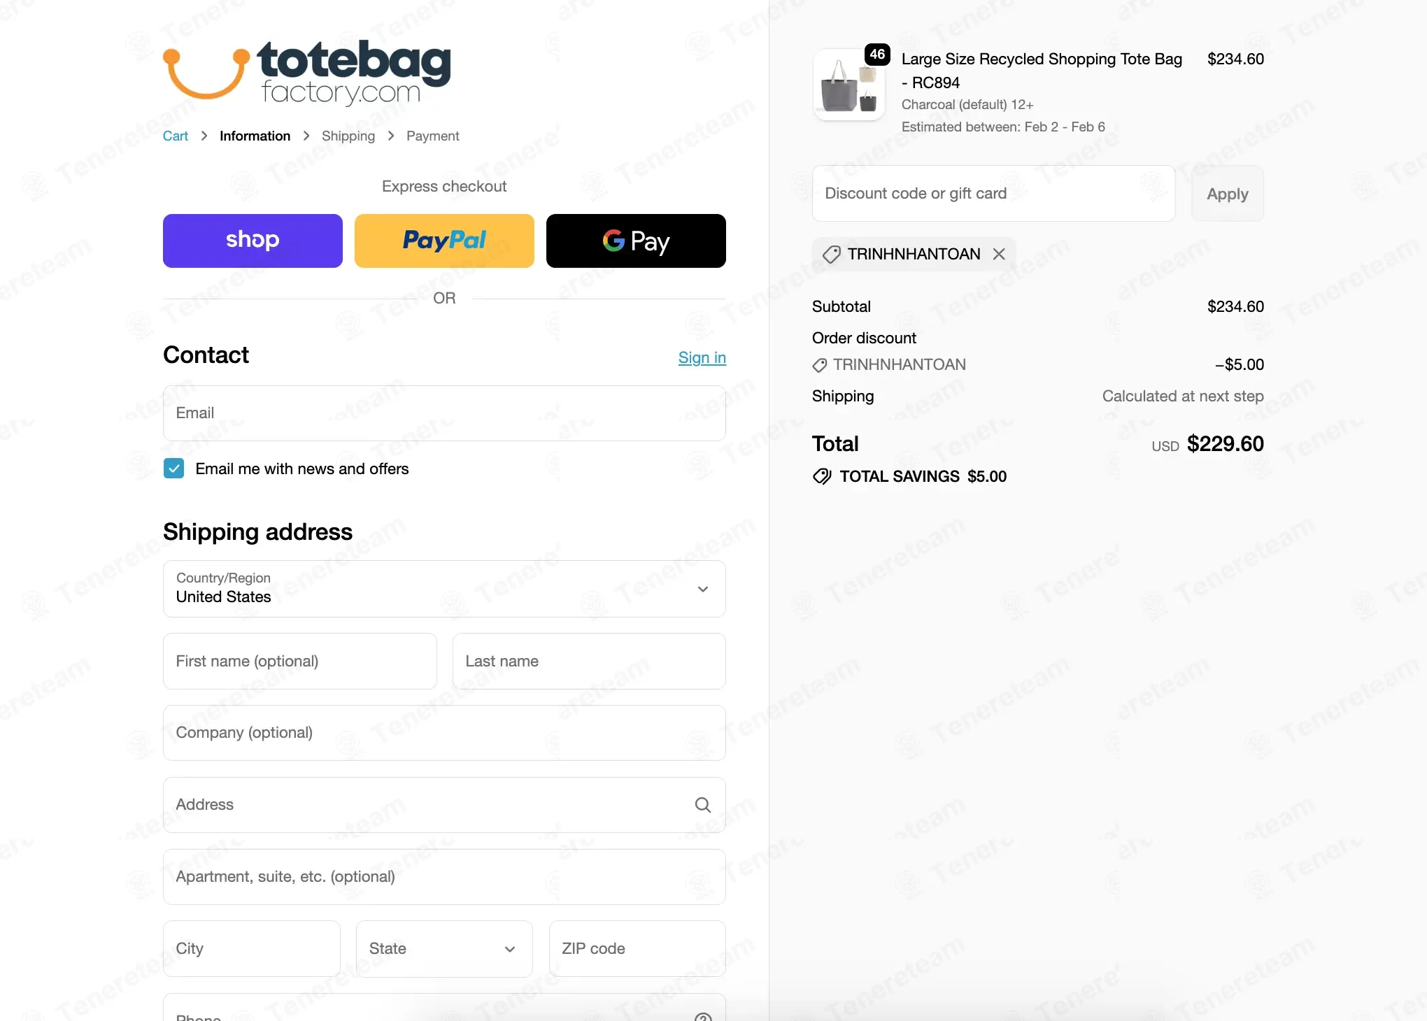Click the totebagfactory.com logo
Image resolution: width=1427 pixels, height=1021 pixels.
pyautogui.click(x=307, y=72)
